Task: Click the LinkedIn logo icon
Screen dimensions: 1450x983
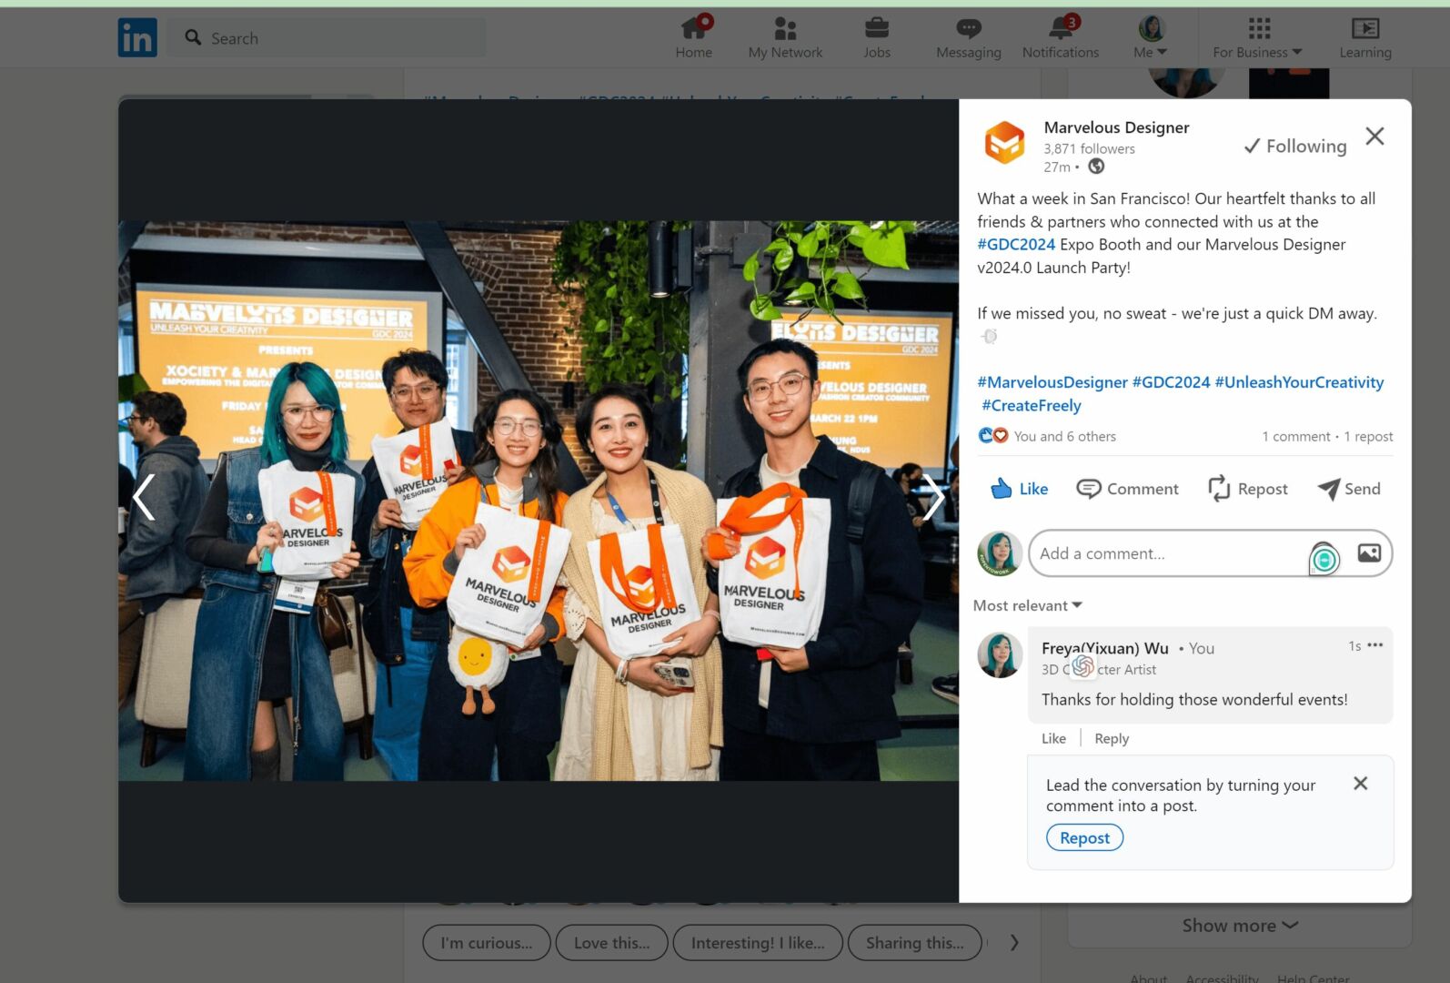Action: point(137,38)
